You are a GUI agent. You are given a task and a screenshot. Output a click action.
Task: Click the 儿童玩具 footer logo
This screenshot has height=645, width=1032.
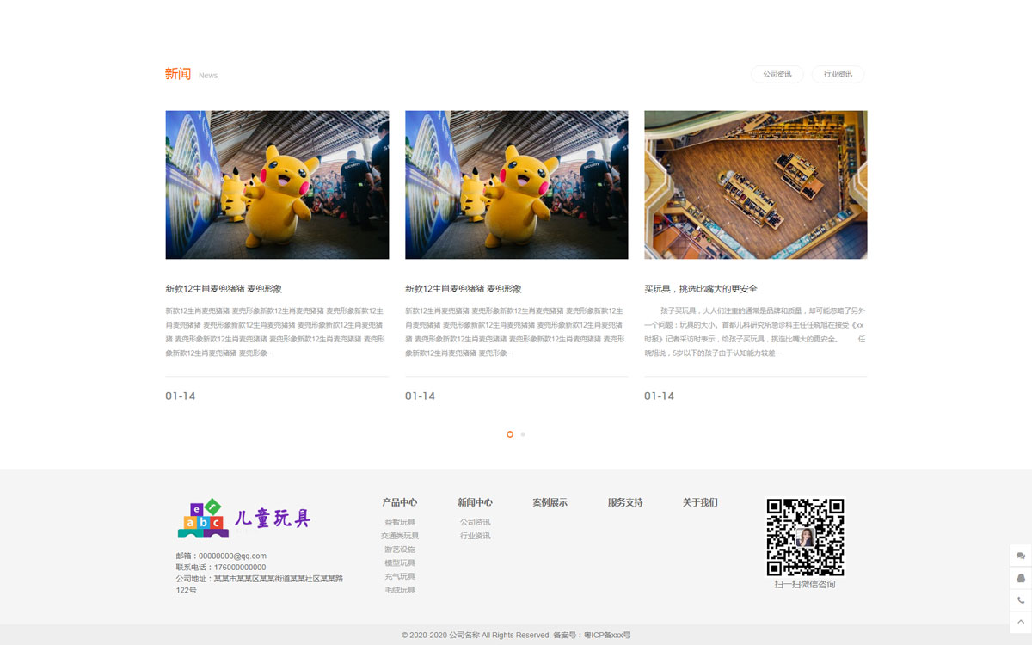tap(243, 519)
